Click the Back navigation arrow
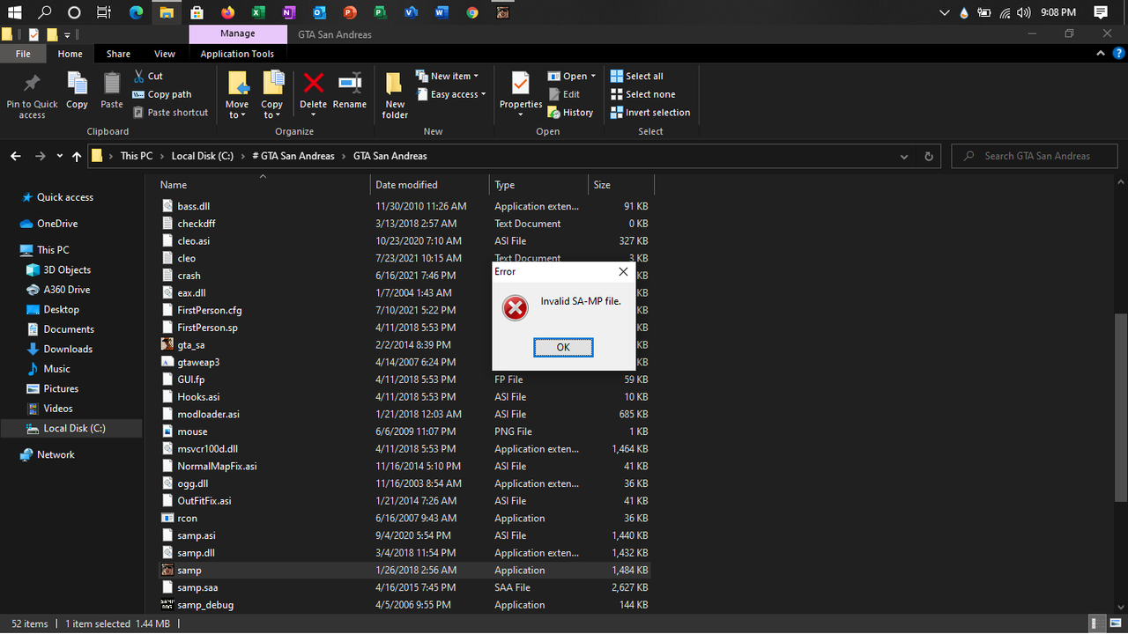1128x634 pixels. [x=16, y=156]
